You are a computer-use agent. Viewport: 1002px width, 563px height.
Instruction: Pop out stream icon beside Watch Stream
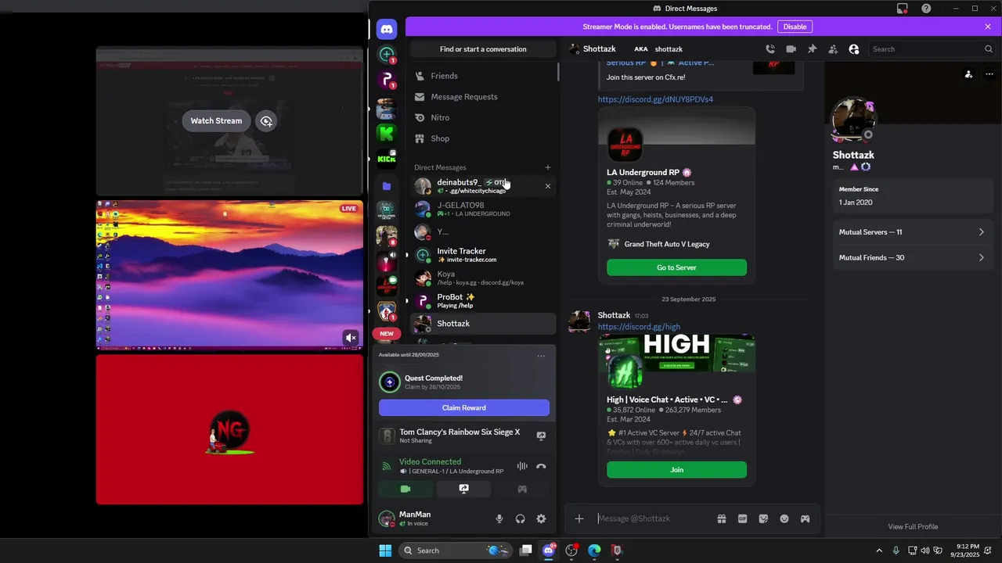(x=266, y=121)
